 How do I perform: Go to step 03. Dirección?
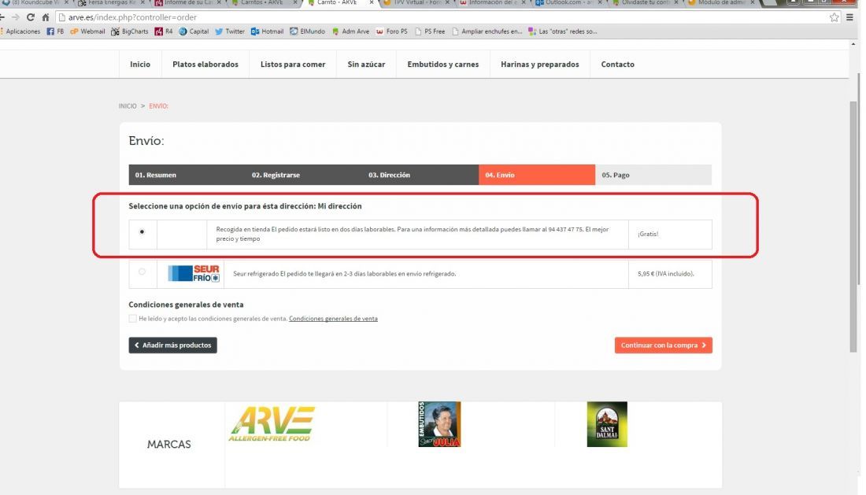coord(420,175)
